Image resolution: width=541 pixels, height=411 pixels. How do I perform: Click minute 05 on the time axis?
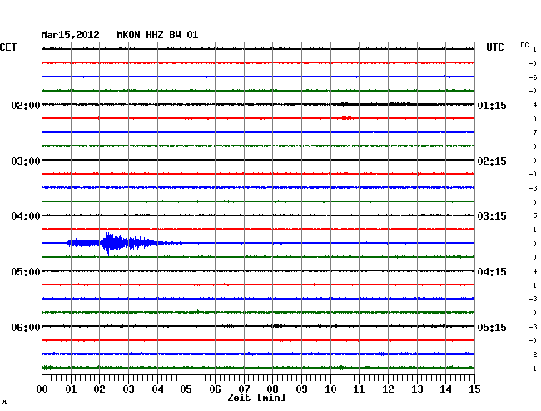coord(186,389)
